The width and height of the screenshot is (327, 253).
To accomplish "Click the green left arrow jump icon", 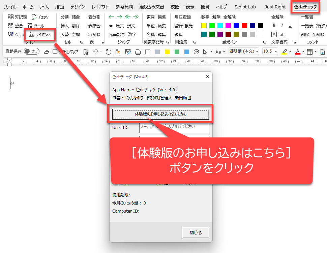I will (111, 17).
